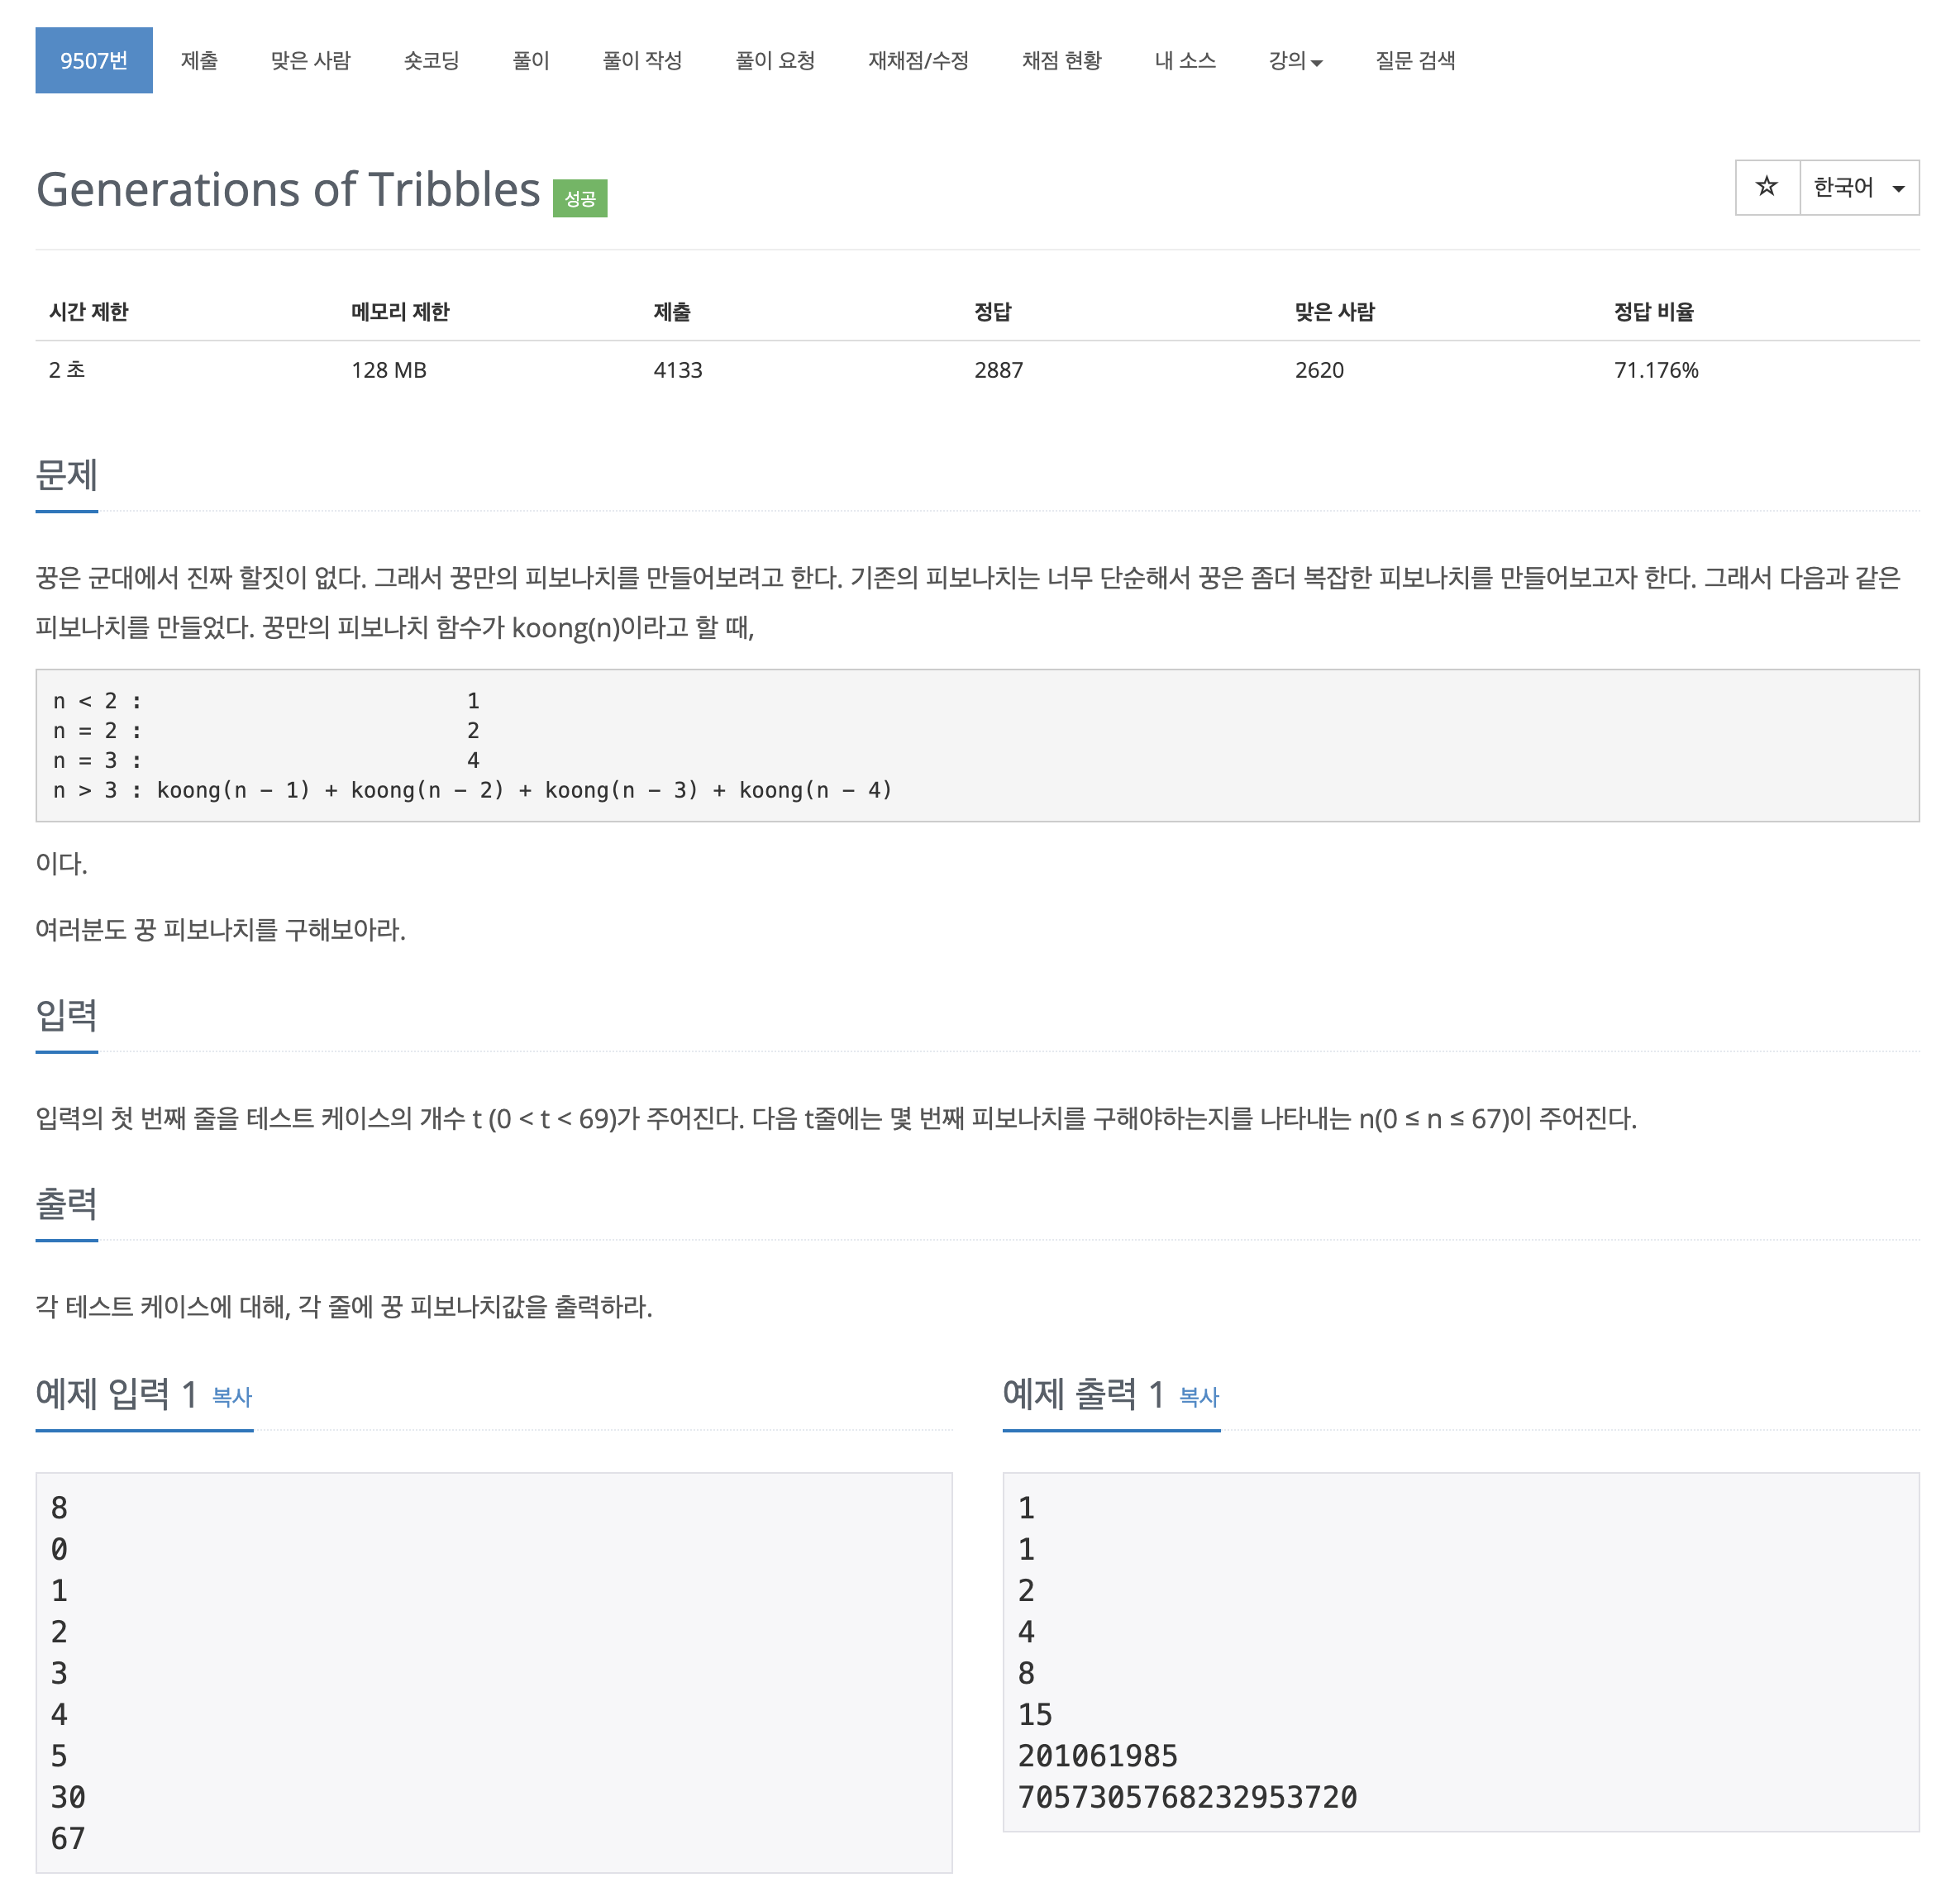Open 재채점/수정 page
Image resolution: width=1960 pixels, height=1892 pixels.
click(918, 61)
